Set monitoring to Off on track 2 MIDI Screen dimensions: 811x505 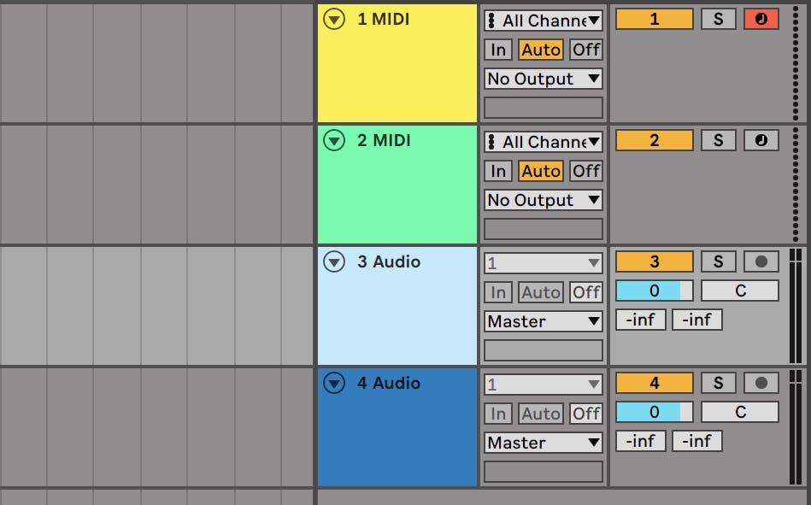pos(588,171)
